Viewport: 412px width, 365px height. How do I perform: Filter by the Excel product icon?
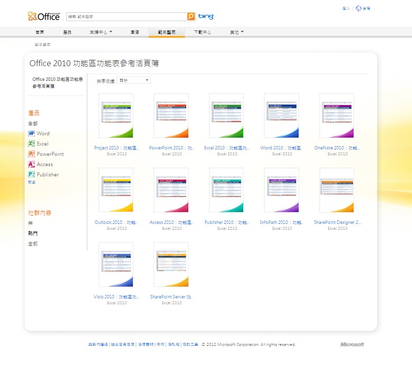pyautogui.click(x=31, y=144)
